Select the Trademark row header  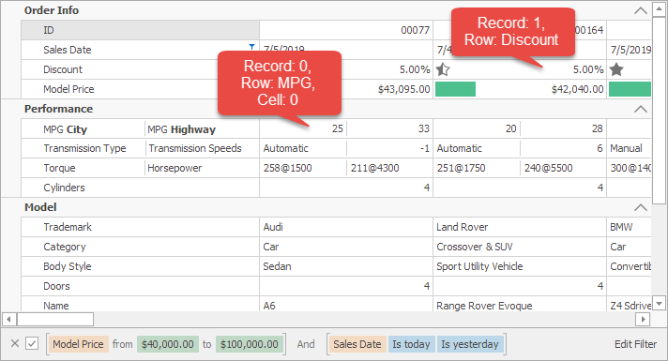pos(140,227)
